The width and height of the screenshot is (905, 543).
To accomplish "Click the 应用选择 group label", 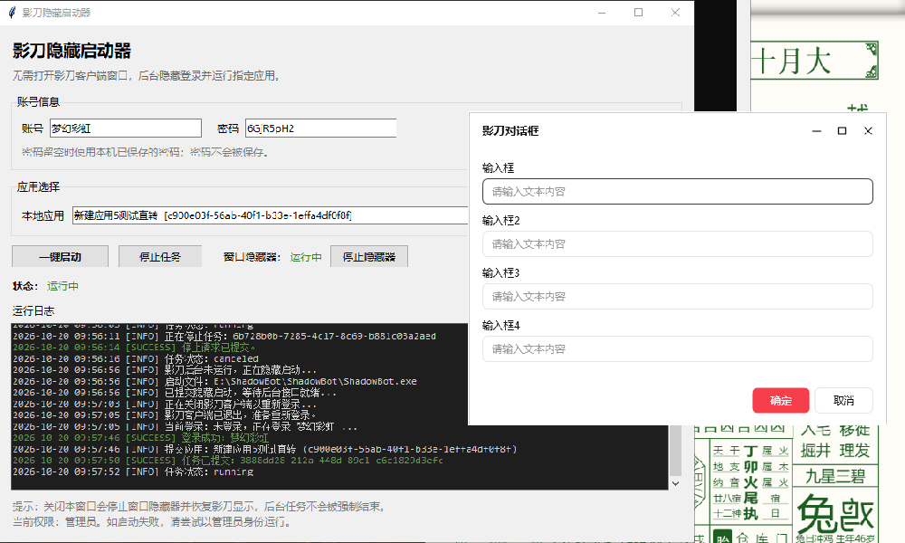I will pyautogui.click(x=38, y=186).
